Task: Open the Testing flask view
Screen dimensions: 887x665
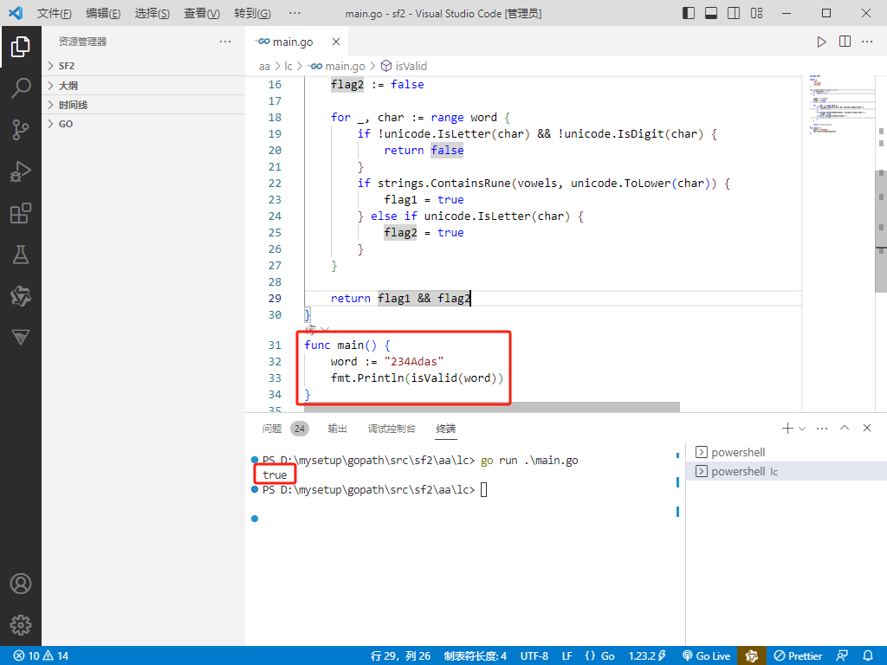Action: click(x=21, y=255)
